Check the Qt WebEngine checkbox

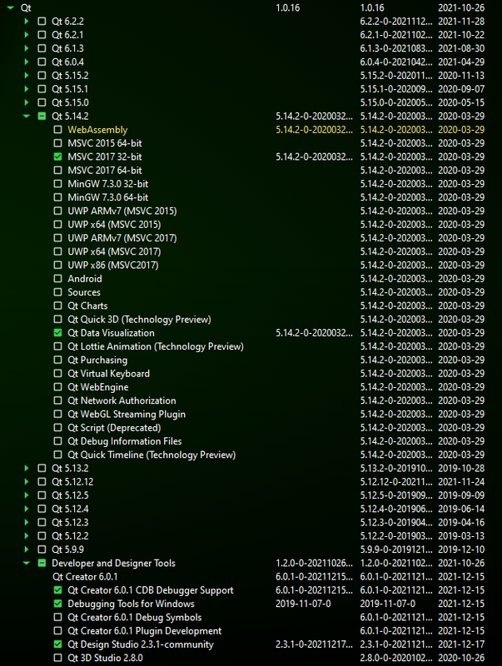(x=57, y=387)
